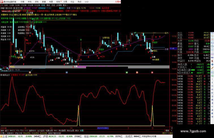Switch to the 分时 period tab
Image resolution: width=214 pixels, height=138 pixels.
point(6,5)
